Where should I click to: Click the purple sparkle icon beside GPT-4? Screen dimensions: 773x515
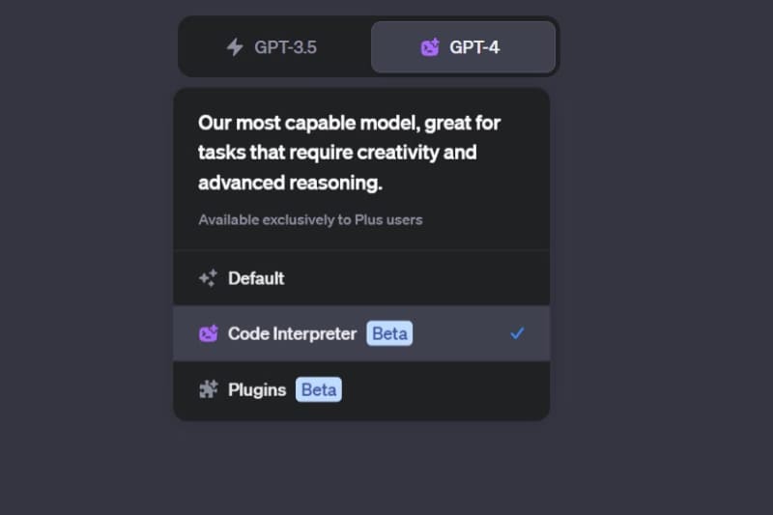430,46
